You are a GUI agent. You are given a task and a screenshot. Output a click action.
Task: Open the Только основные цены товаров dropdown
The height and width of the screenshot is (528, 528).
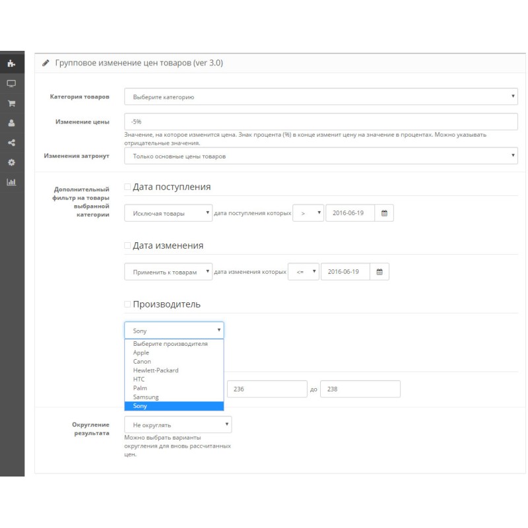321,156
